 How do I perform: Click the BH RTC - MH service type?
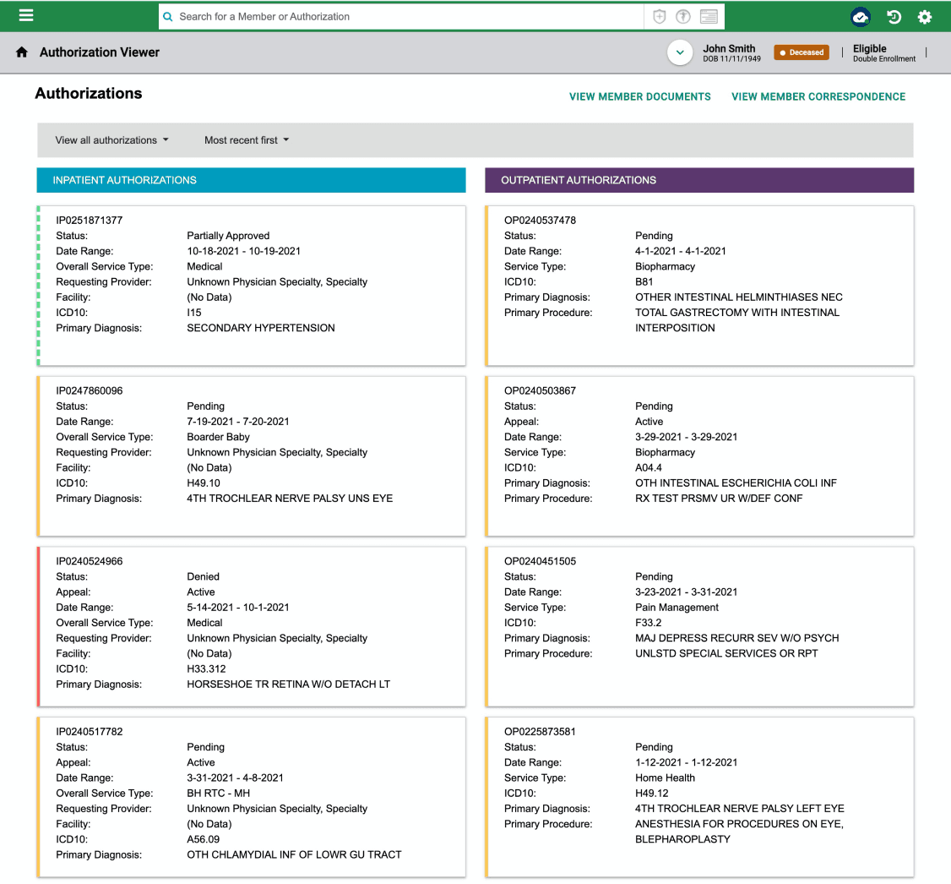(219, 793)
